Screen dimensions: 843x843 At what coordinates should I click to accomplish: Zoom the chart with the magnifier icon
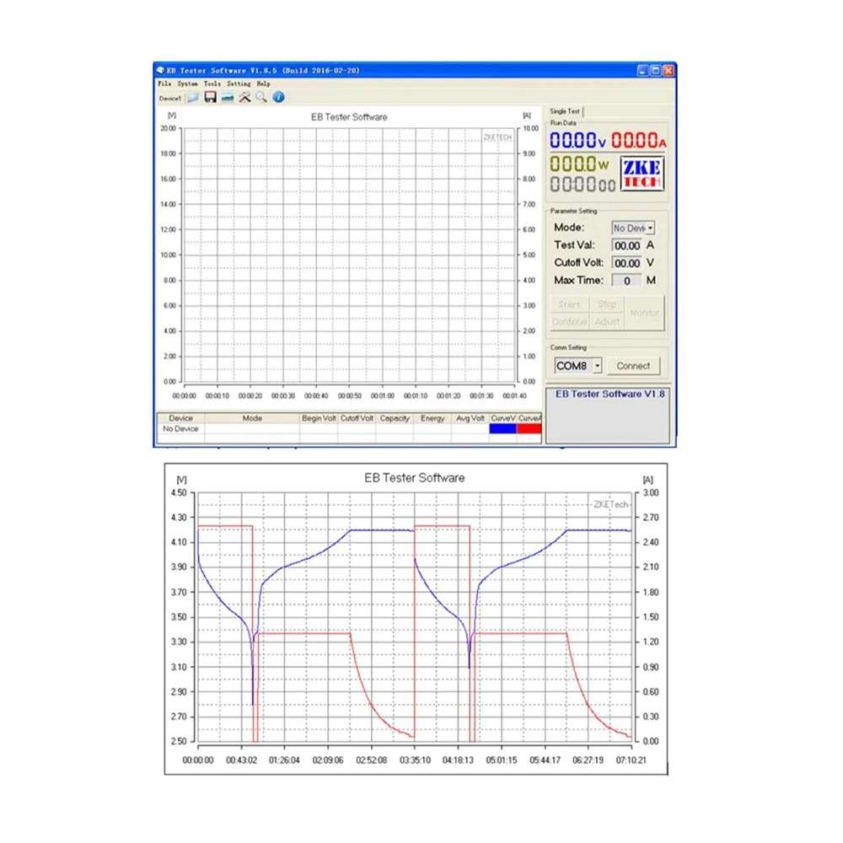(261, 97)
